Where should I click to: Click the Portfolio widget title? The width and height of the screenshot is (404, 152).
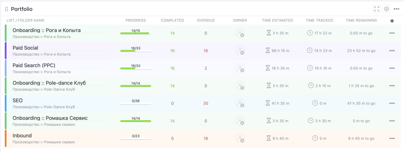point(22,9)
